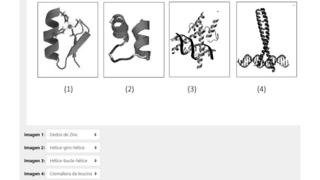
Task: Click the helix-turn-helix protein image (2)
Action: tap(134, 40)
